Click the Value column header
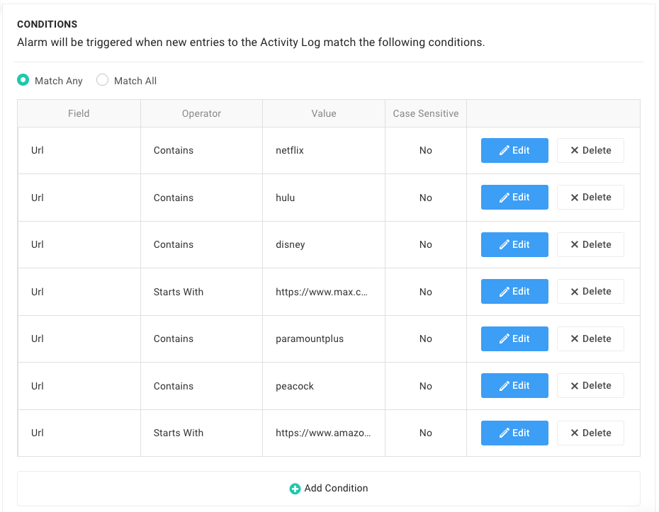659x512 pixels. (324, 113)
